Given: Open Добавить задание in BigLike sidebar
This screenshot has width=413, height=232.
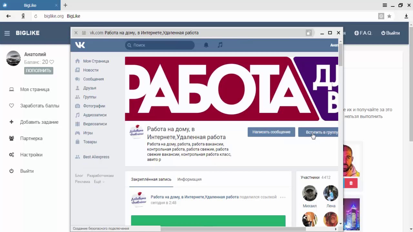Looking at the screenshot, I should click(x=39, y=122).
